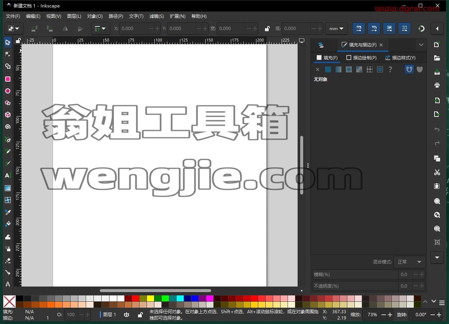Click zoom plus button next to 73%
Image resolution: width=449 pixels, height=324 pixels.
coord(390,315)
